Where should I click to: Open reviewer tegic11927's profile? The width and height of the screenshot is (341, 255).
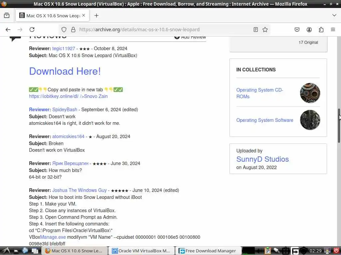pyautogui.click(x=64, y=48)
